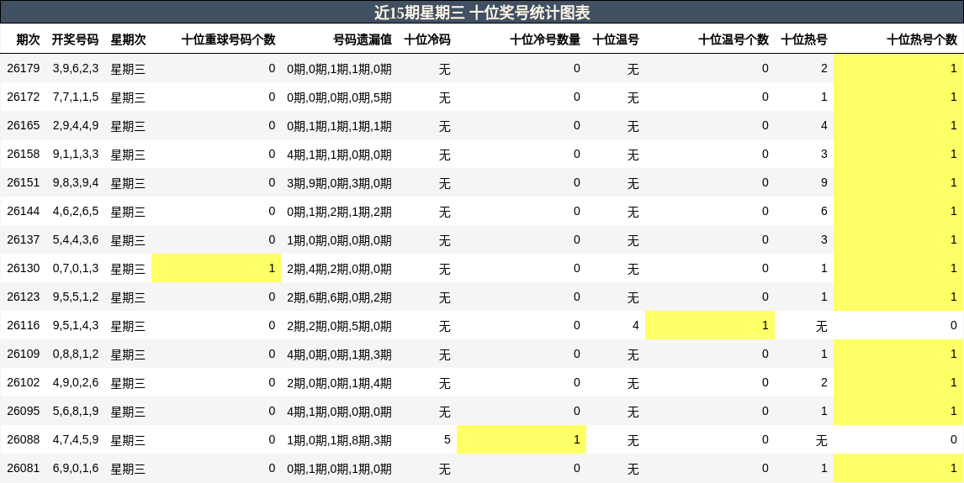This screenshot has width=964, height=483.
Task: Select period number 26130
Action: [x=24, y=268]
